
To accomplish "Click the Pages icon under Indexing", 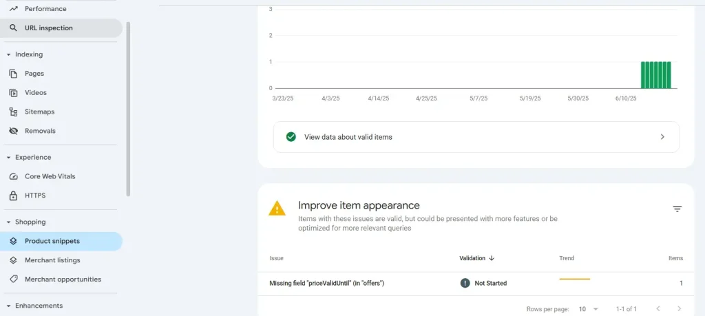I will click(13, 74).
